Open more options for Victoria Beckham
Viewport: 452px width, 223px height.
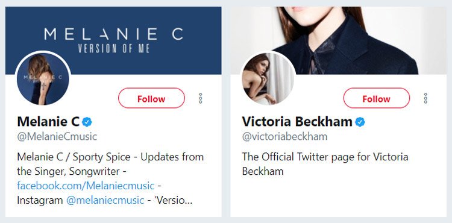click(x=425, y=98)
